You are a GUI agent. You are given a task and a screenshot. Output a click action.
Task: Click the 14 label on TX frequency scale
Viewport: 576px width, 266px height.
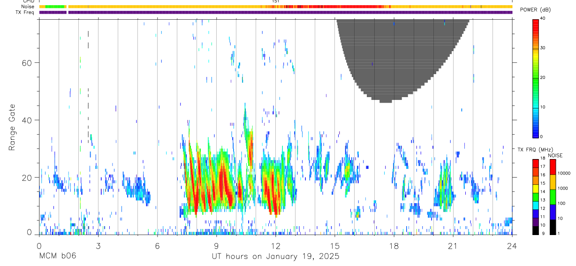point(542,191)
